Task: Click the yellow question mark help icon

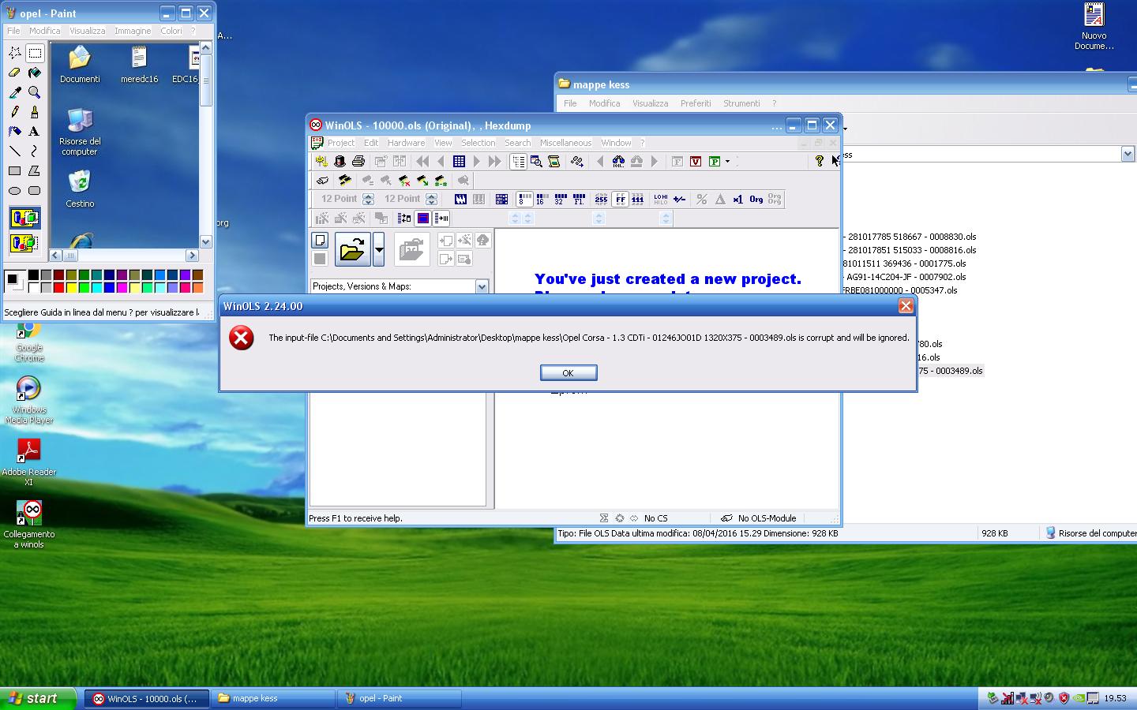Action: pos(819,161)
